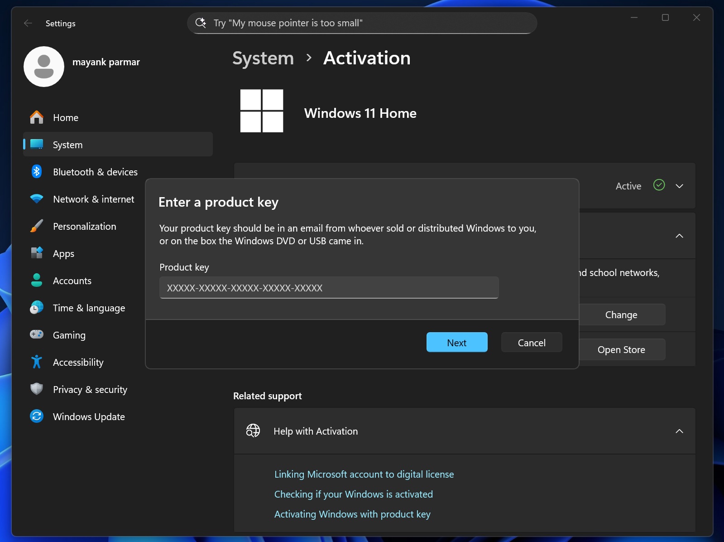Image resolution: width=724 pixels, height=542 pixels.
Task: Click the Privacy shield icon
Action: click(37, 389)
